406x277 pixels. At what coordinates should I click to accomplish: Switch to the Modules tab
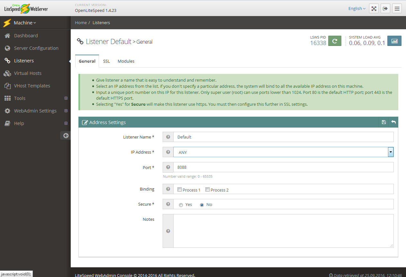coord(126,61)
